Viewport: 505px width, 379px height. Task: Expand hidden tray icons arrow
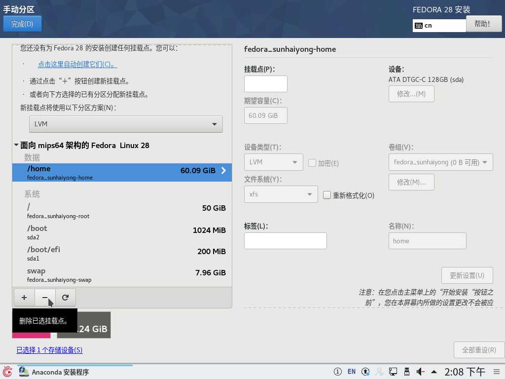pyautogui.click(x=434, y=372)
